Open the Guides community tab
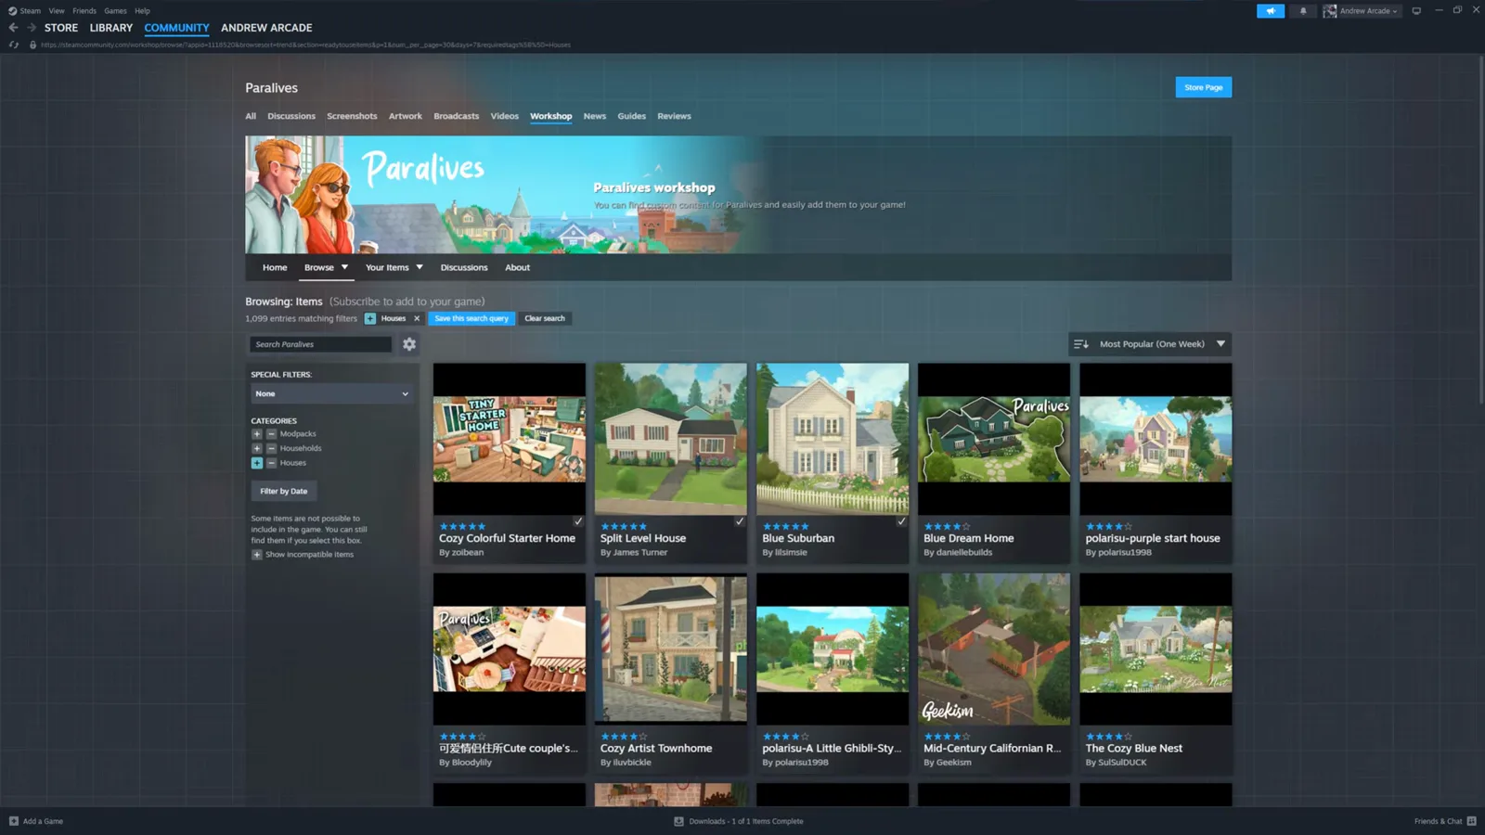1485x835 pixels. point(631,116)
